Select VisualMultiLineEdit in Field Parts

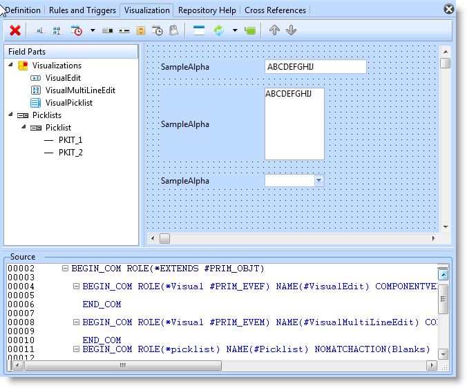click(x=80, y=90)
